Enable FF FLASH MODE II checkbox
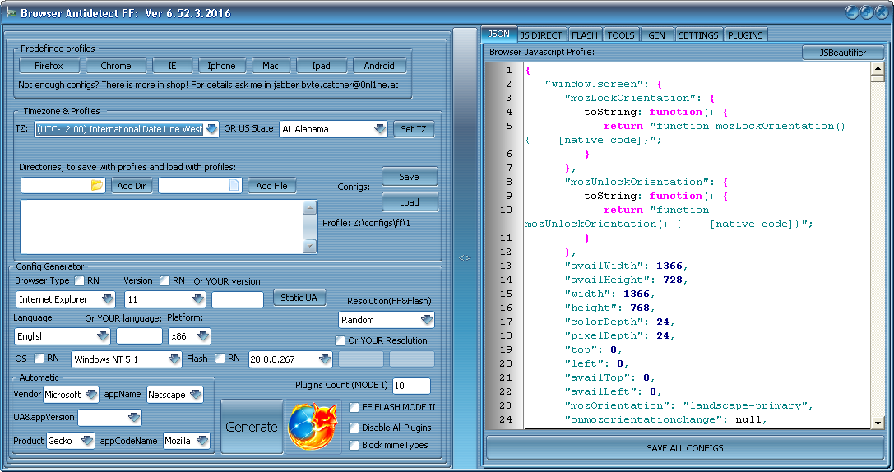 pos(354,407)
